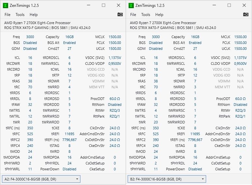Maximize the left ZenTimings window
252x185 pixels.
click(x=104, y=5)
